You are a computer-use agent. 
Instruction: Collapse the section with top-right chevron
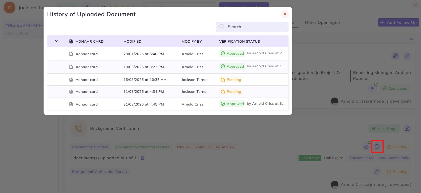pos(412,39)
